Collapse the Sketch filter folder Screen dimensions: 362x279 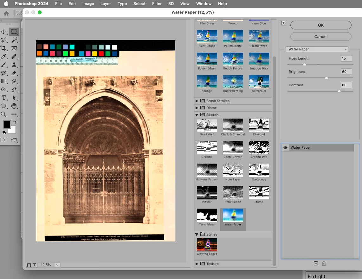(197, 115)
